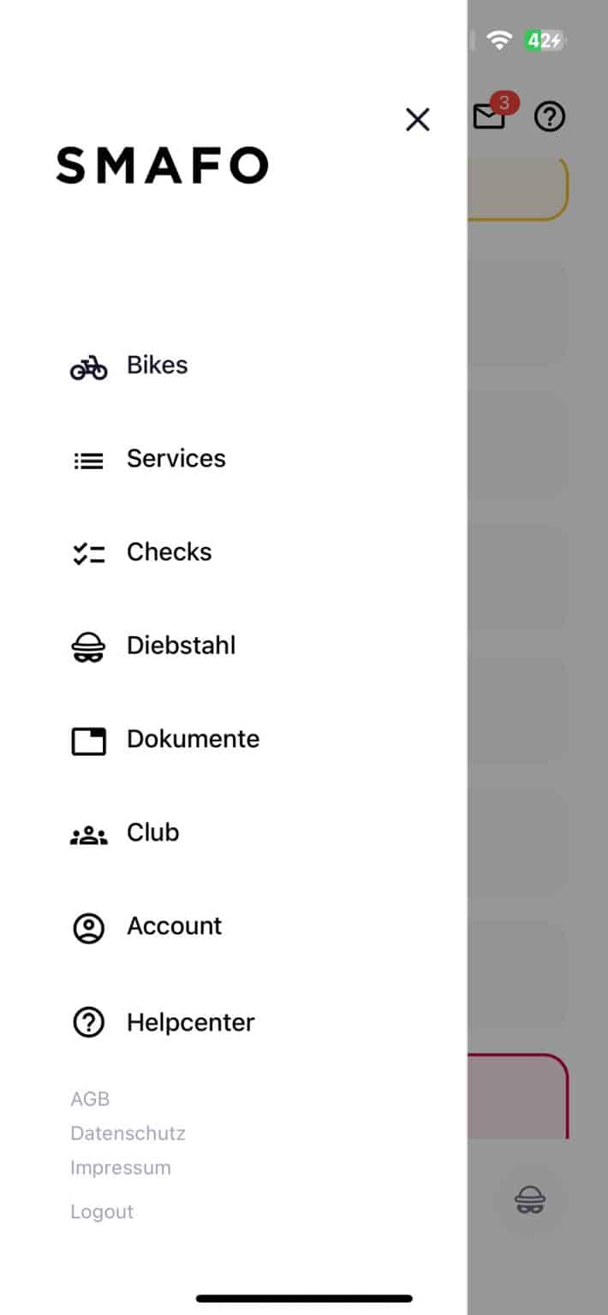
Task: Tap the floating thief button at bottom right
Action: point(530,1199)
